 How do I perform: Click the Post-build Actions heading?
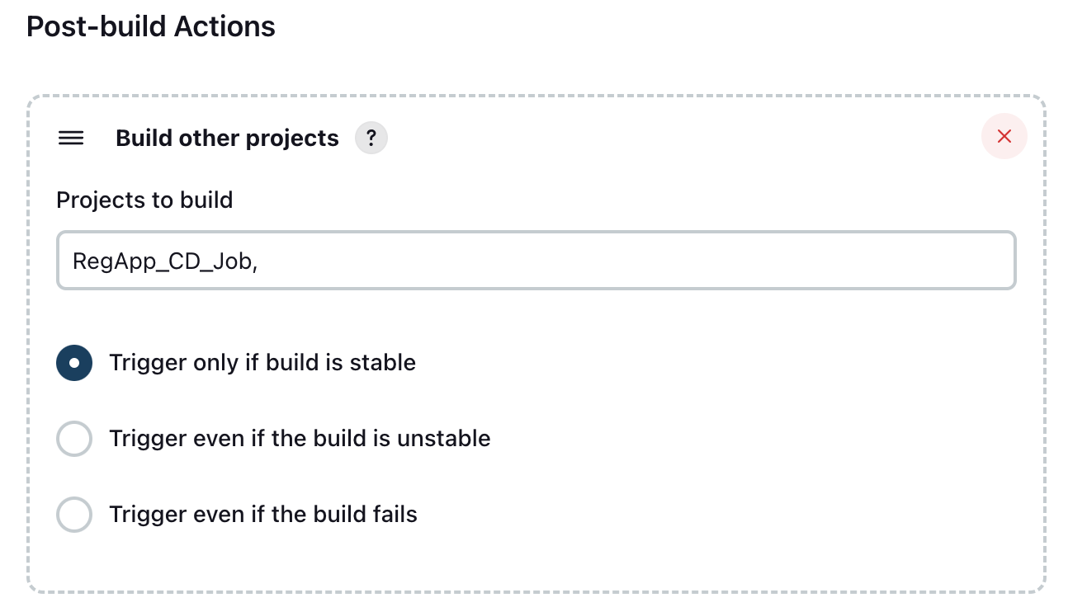[x=150, y=26]
